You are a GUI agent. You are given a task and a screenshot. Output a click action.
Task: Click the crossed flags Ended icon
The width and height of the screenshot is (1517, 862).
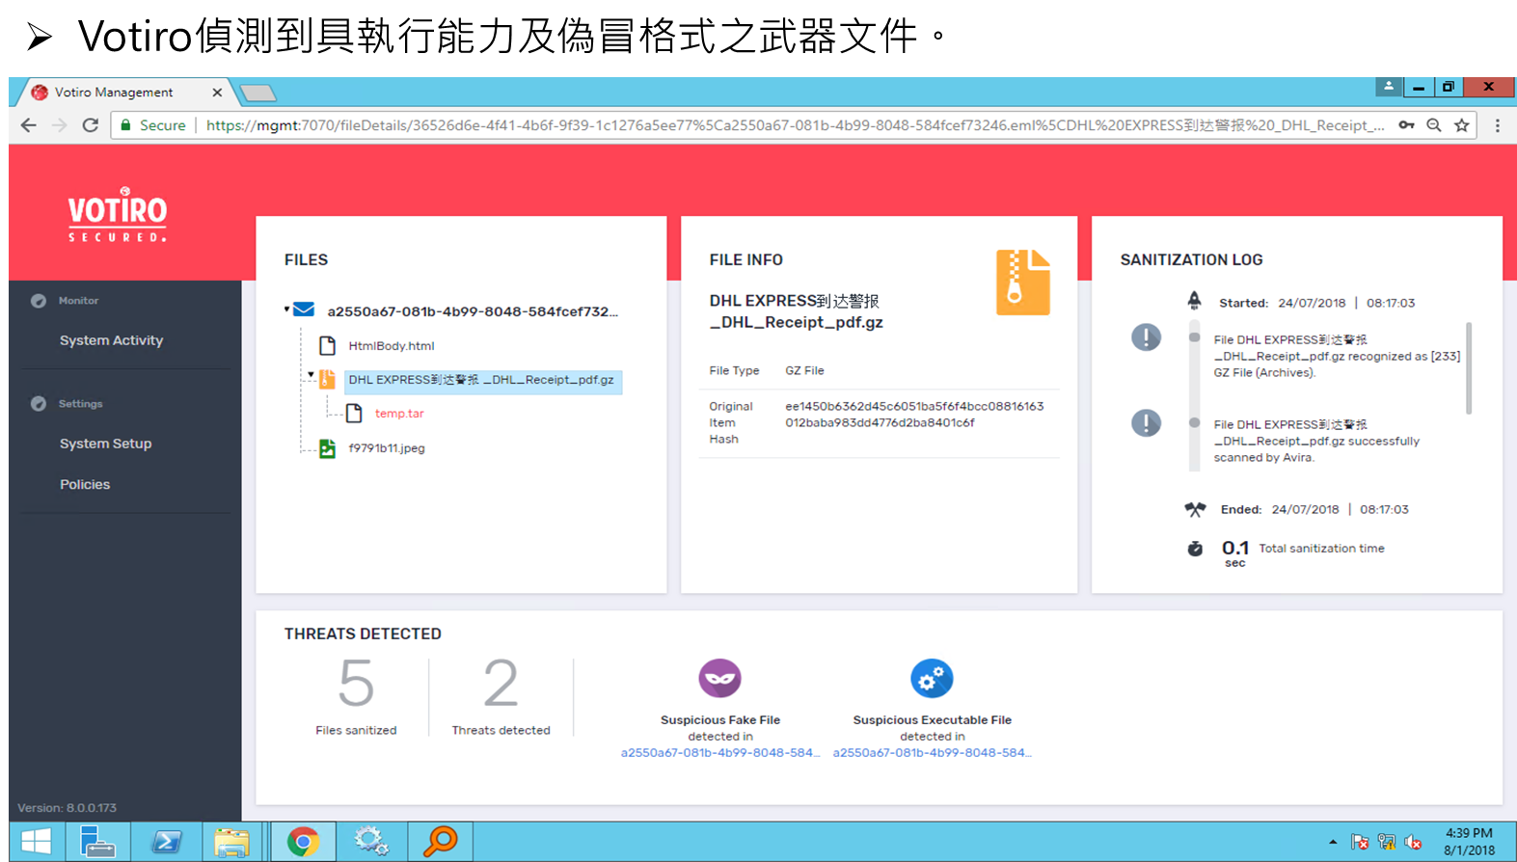[1195, 509]
